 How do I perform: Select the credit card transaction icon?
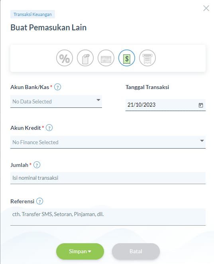pos(106,58)
